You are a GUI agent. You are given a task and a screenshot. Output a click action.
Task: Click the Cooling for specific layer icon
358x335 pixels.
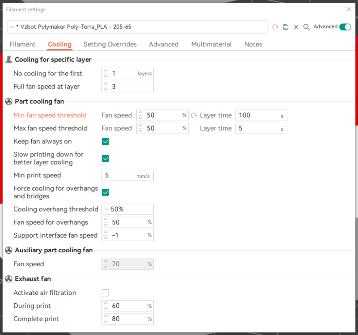[8, 59]
